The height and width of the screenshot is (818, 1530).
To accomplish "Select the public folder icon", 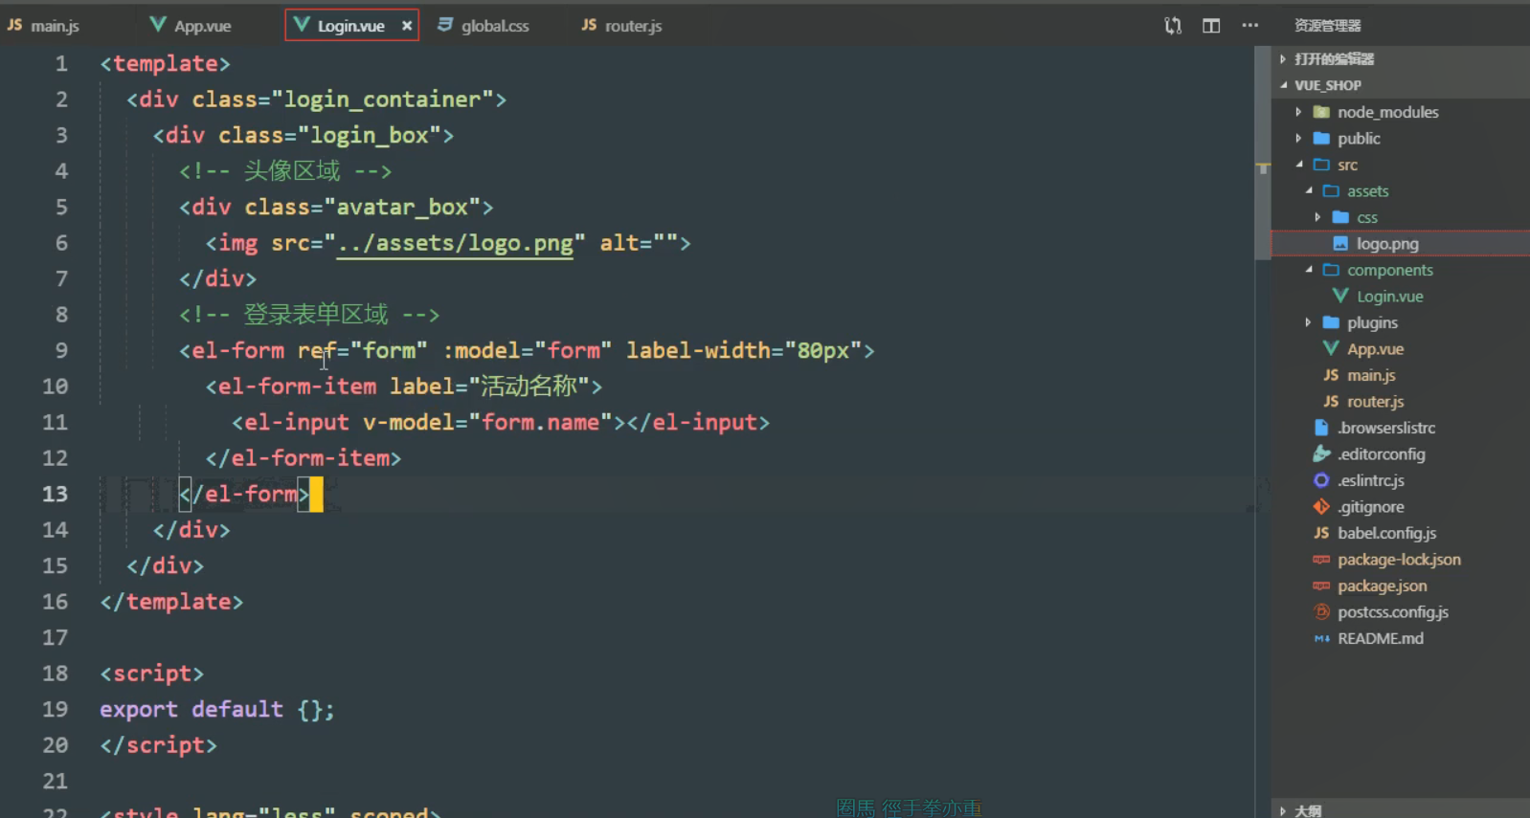I will [1321, 139].
